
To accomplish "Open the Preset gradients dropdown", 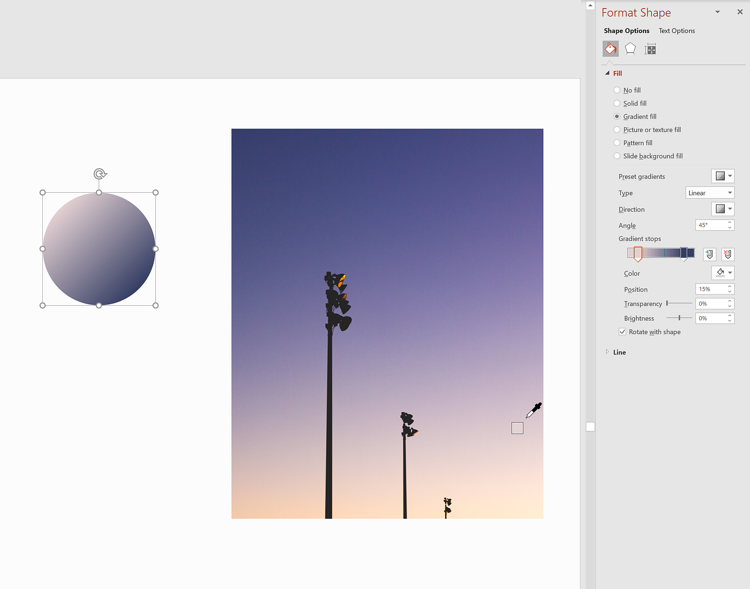I will (723, 176).
